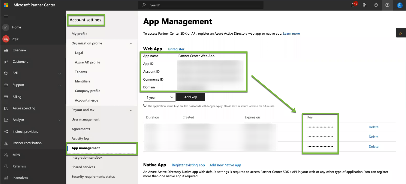
Task: Click the Incentives sidebar icon
Action: click(6, 178)
